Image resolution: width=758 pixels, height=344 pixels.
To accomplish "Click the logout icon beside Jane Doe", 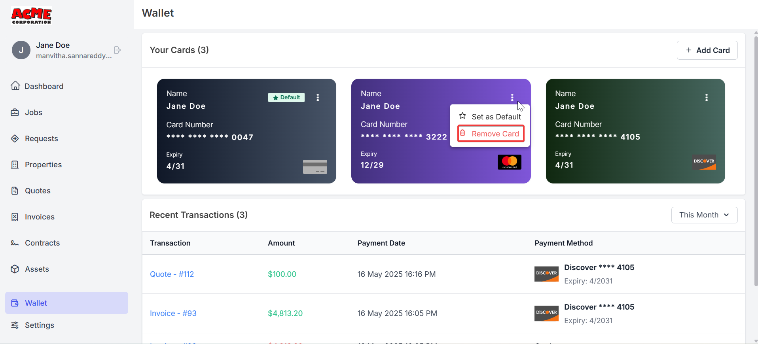I will click(117, 50).
